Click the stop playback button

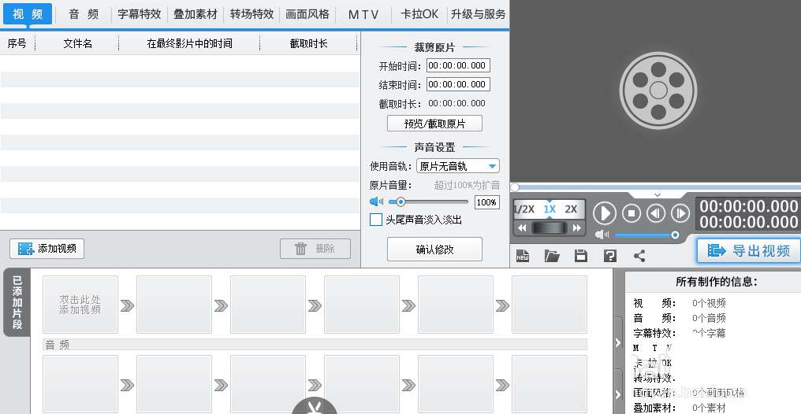tap(631, 213)
